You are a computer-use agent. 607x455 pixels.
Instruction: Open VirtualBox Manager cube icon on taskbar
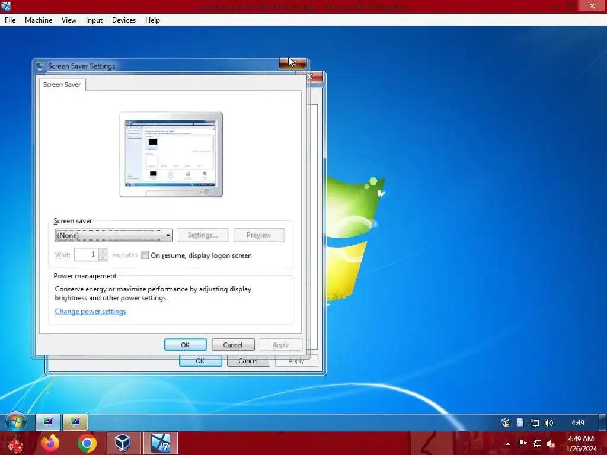pos(123,443)
